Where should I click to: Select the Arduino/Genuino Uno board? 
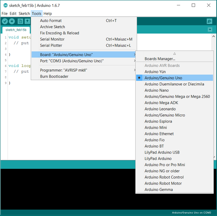175,78
